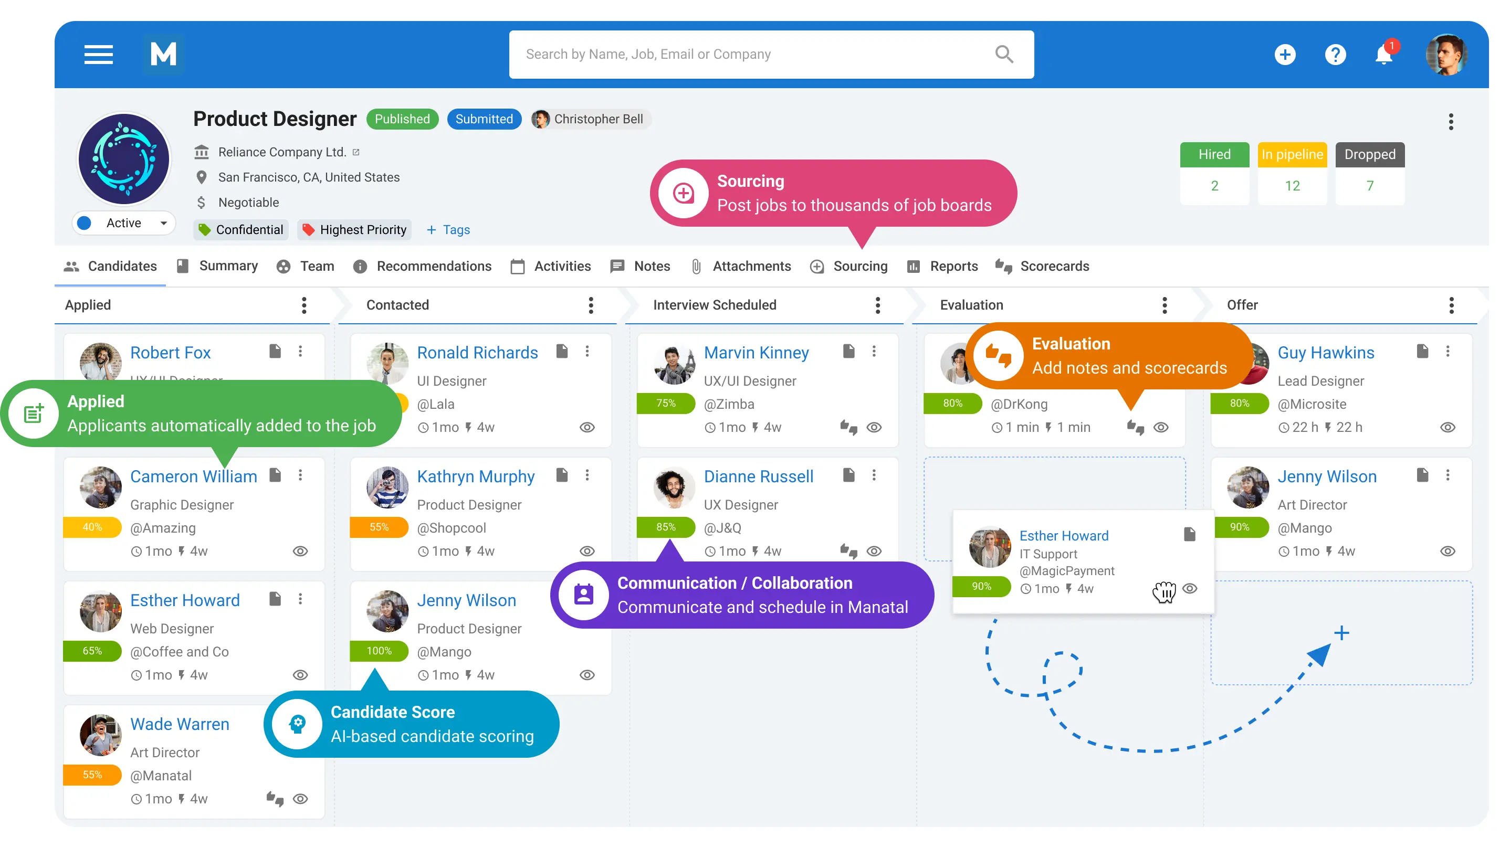Click the search magnifier icon
The image size is (1510, 848).
[x=1003, y=55]
